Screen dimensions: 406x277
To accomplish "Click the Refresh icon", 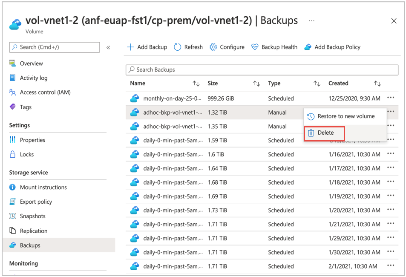I will 177,47.
